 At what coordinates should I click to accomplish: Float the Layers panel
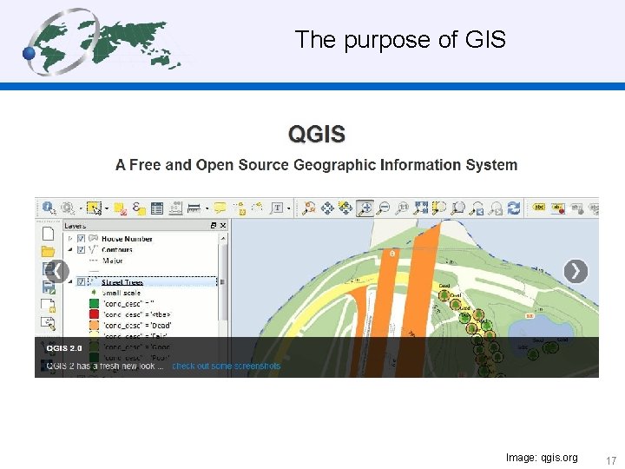tap(214, 226)
